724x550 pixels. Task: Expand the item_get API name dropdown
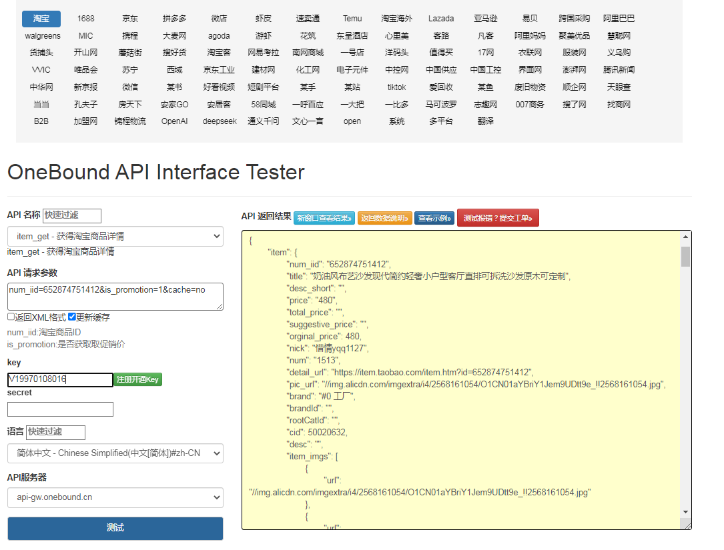click(115, 236)
